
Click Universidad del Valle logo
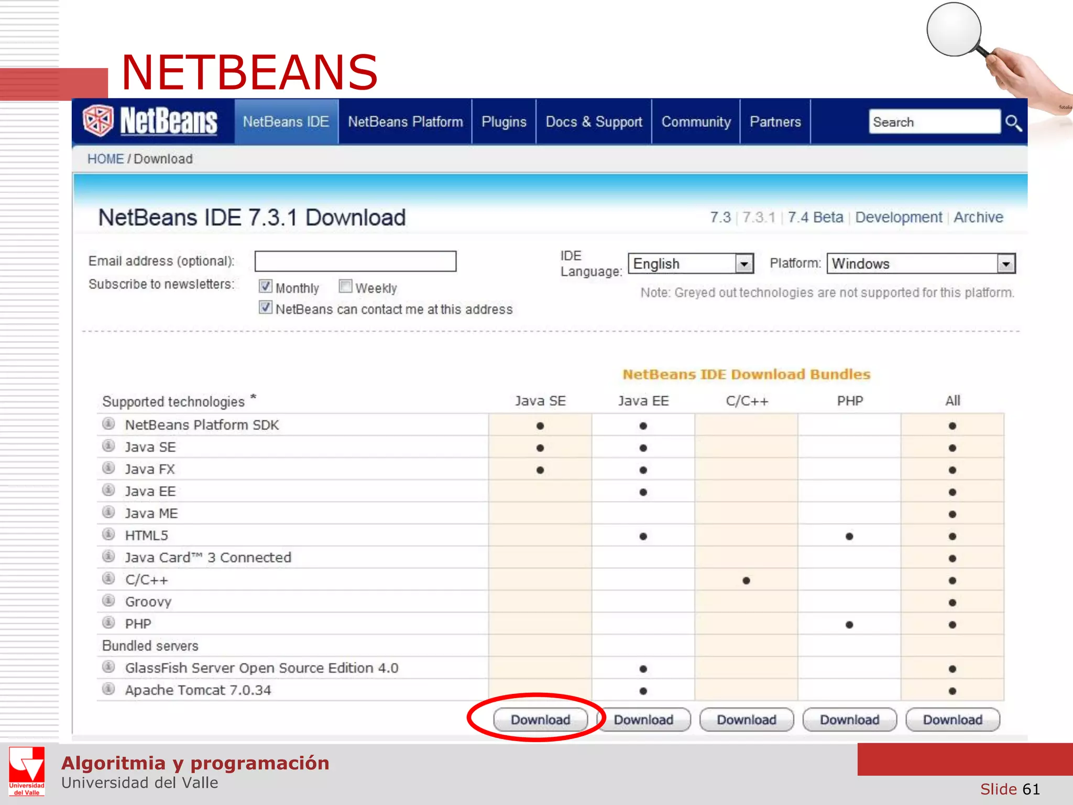(27, 772)
